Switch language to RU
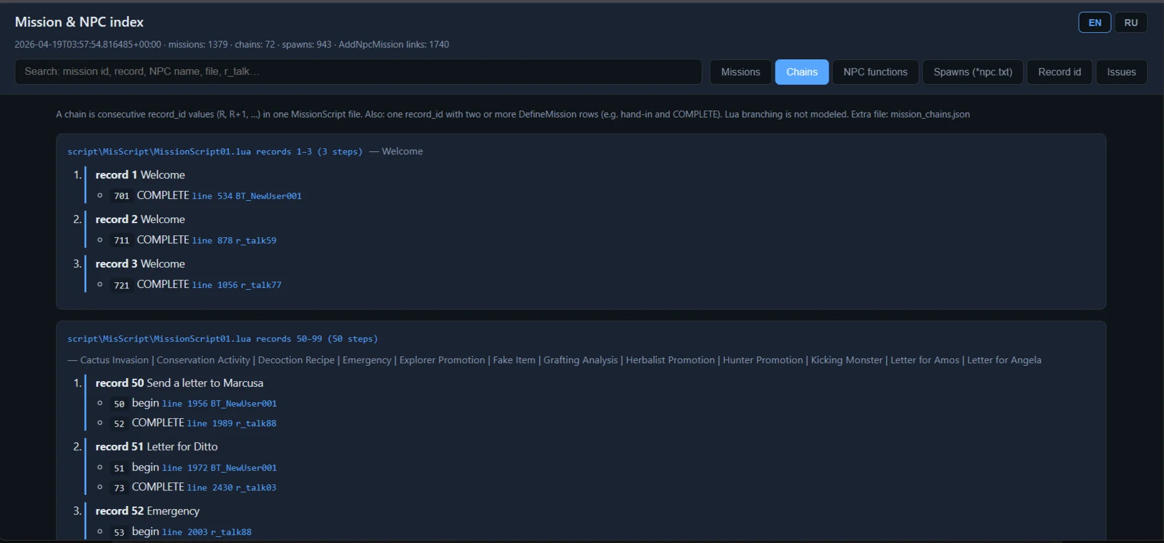Screen dimensions: 1164x543 (1131, 23)
